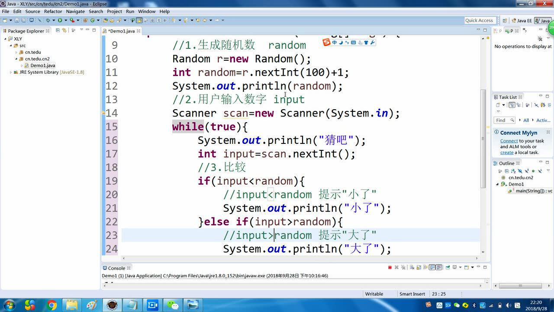
Task: Open the Window menu
Action: (x=147, y=11)
